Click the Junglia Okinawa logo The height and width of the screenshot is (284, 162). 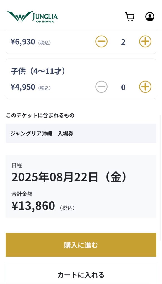pyautogui.click(x=32, y=17)
